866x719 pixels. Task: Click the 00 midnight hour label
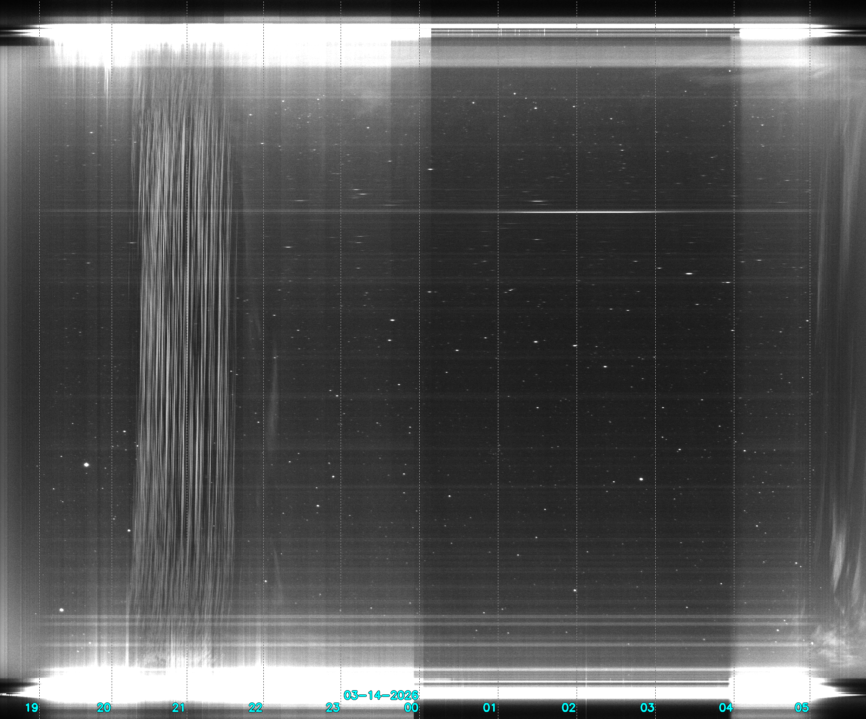tap(411, 707)
